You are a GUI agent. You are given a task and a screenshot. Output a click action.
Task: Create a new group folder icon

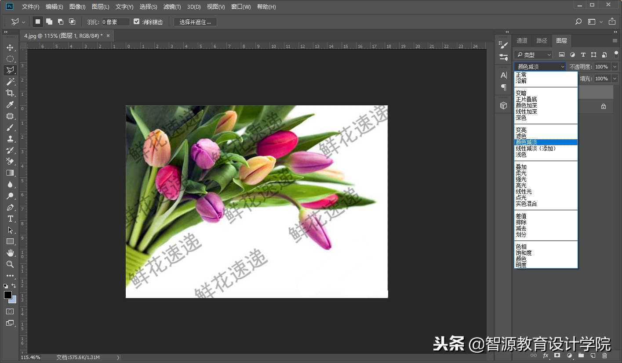[581, 355]
